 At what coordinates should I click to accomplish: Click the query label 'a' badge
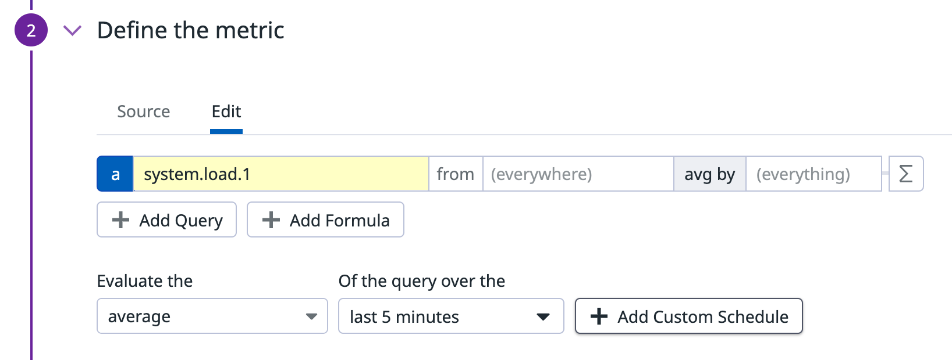115,174
